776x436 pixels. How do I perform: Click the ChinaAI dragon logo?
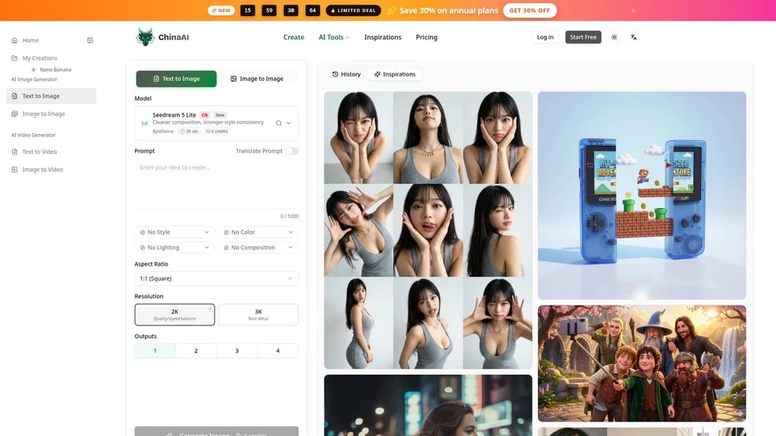coord(145,37)
